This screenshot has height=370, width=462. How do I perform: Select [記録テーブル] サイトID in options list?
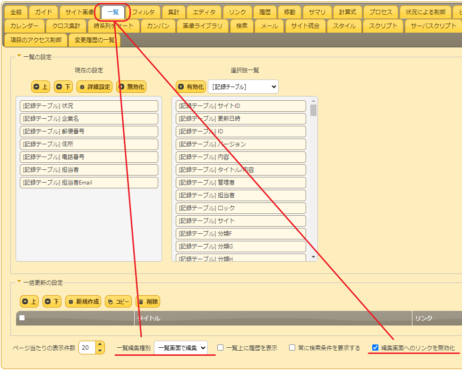241,106
